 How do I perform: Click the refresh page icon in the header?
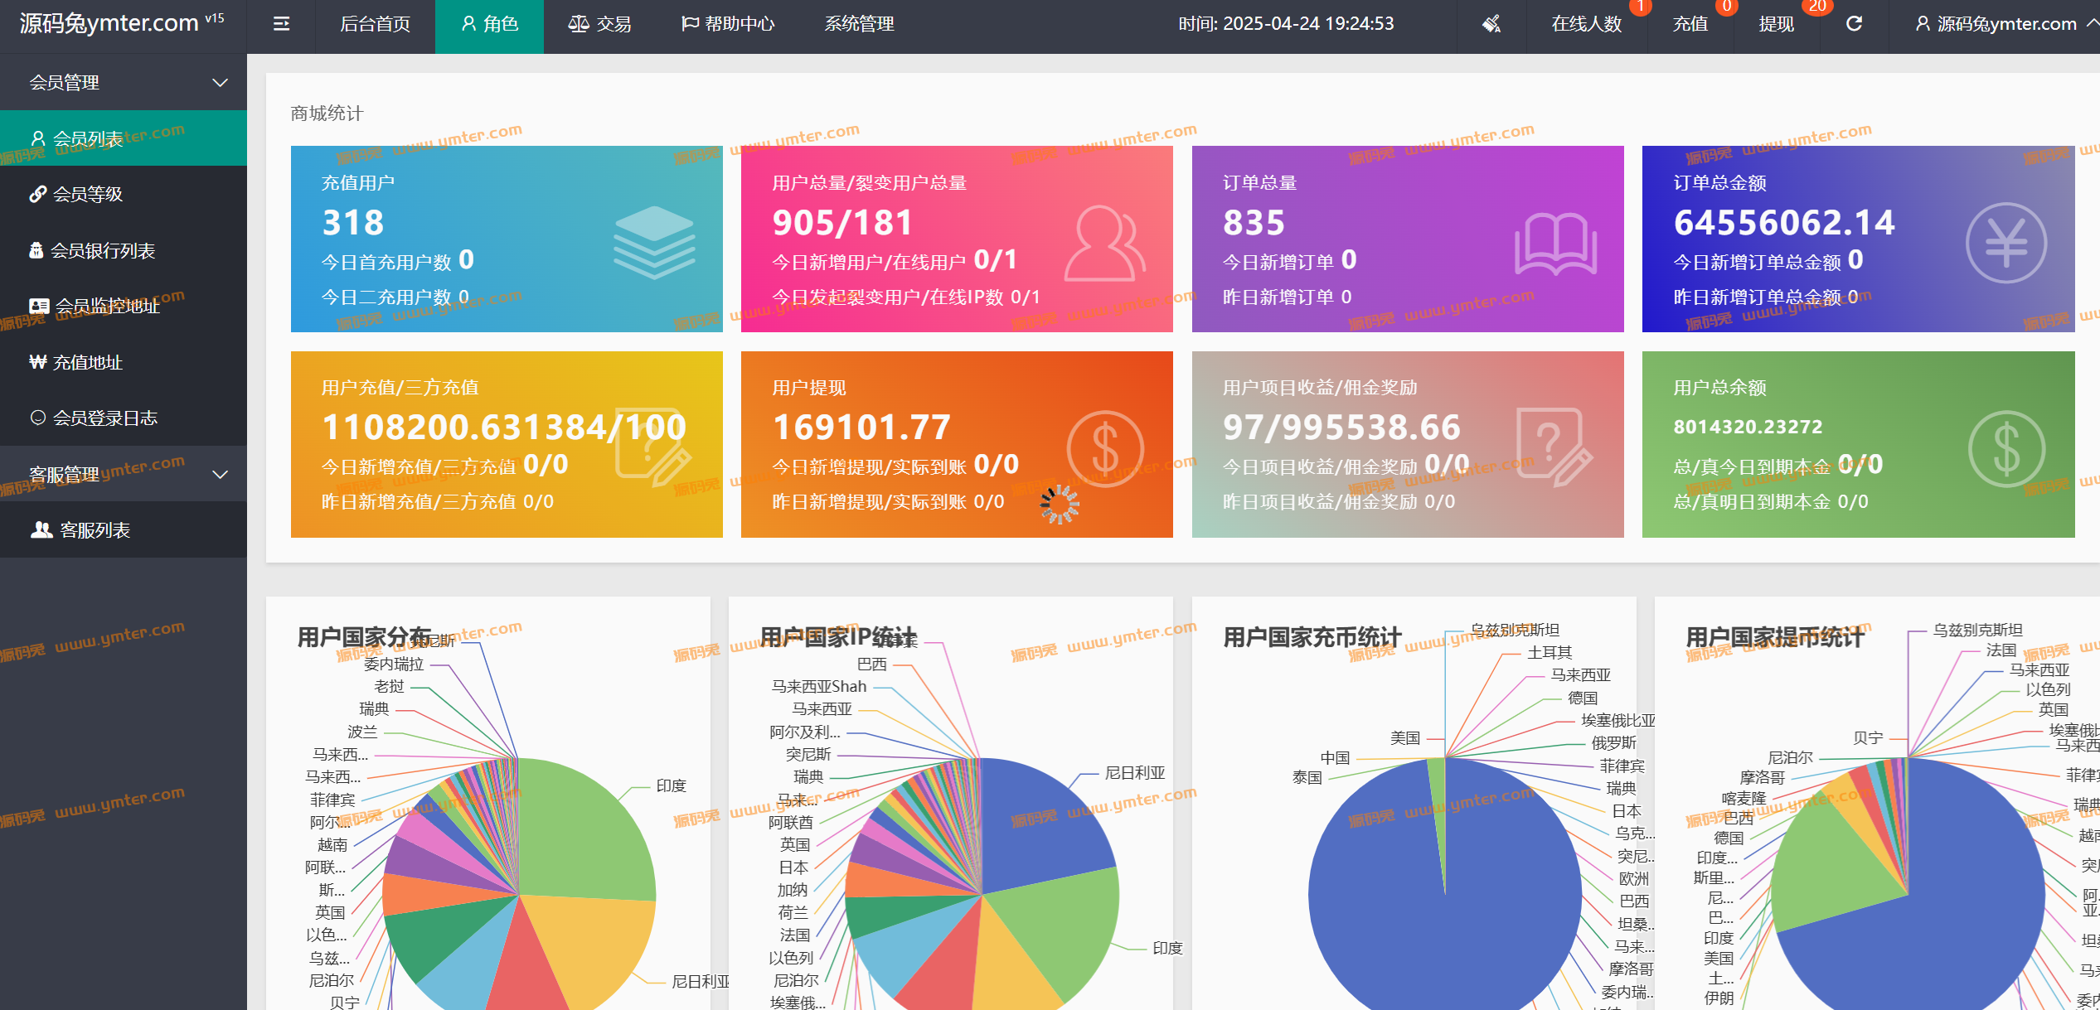coord(1855,24)
